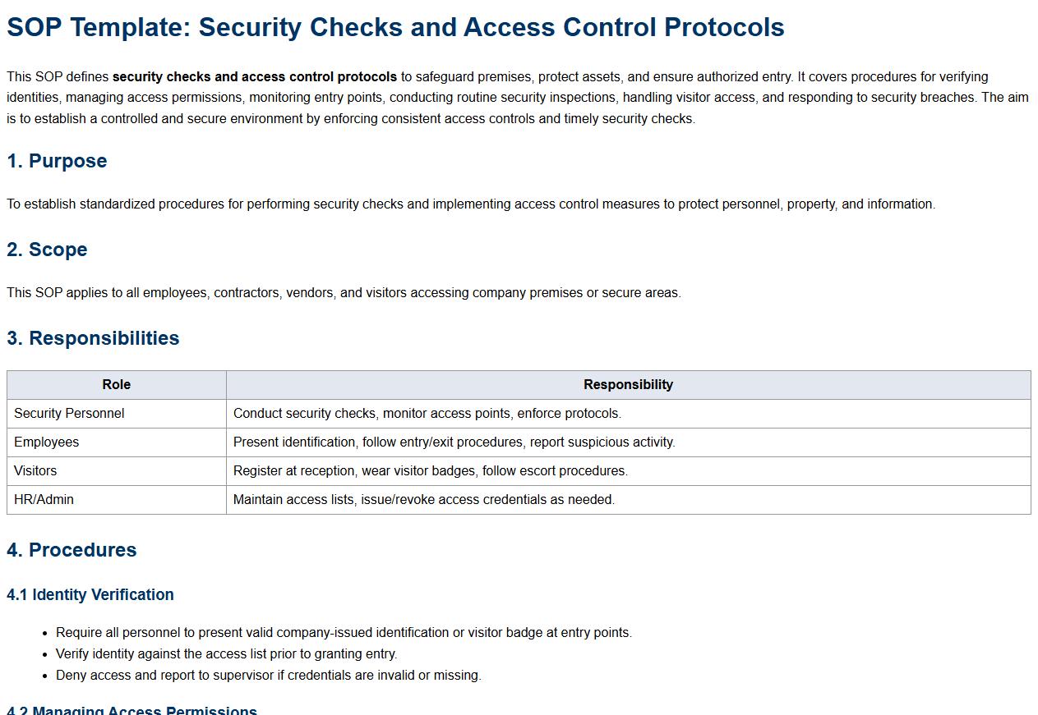Click the main SOP Template title heading
This screenshot has height=715, width=1038.
click(x=395, y=27)
